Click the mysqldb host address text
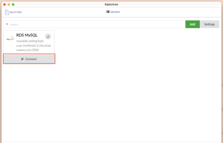Screen dimensions: 223x143 [x=33, y=46]
